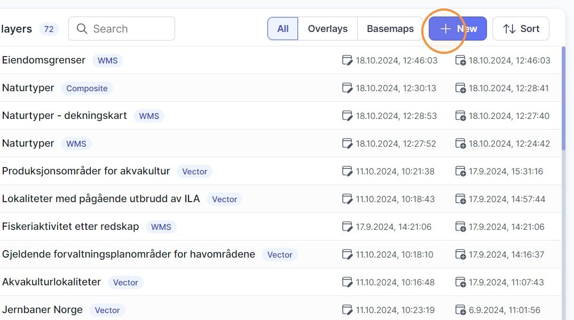The image size is (574, 320).
Task: Click the layer count badge showing 72
Action: click(49, 29)
